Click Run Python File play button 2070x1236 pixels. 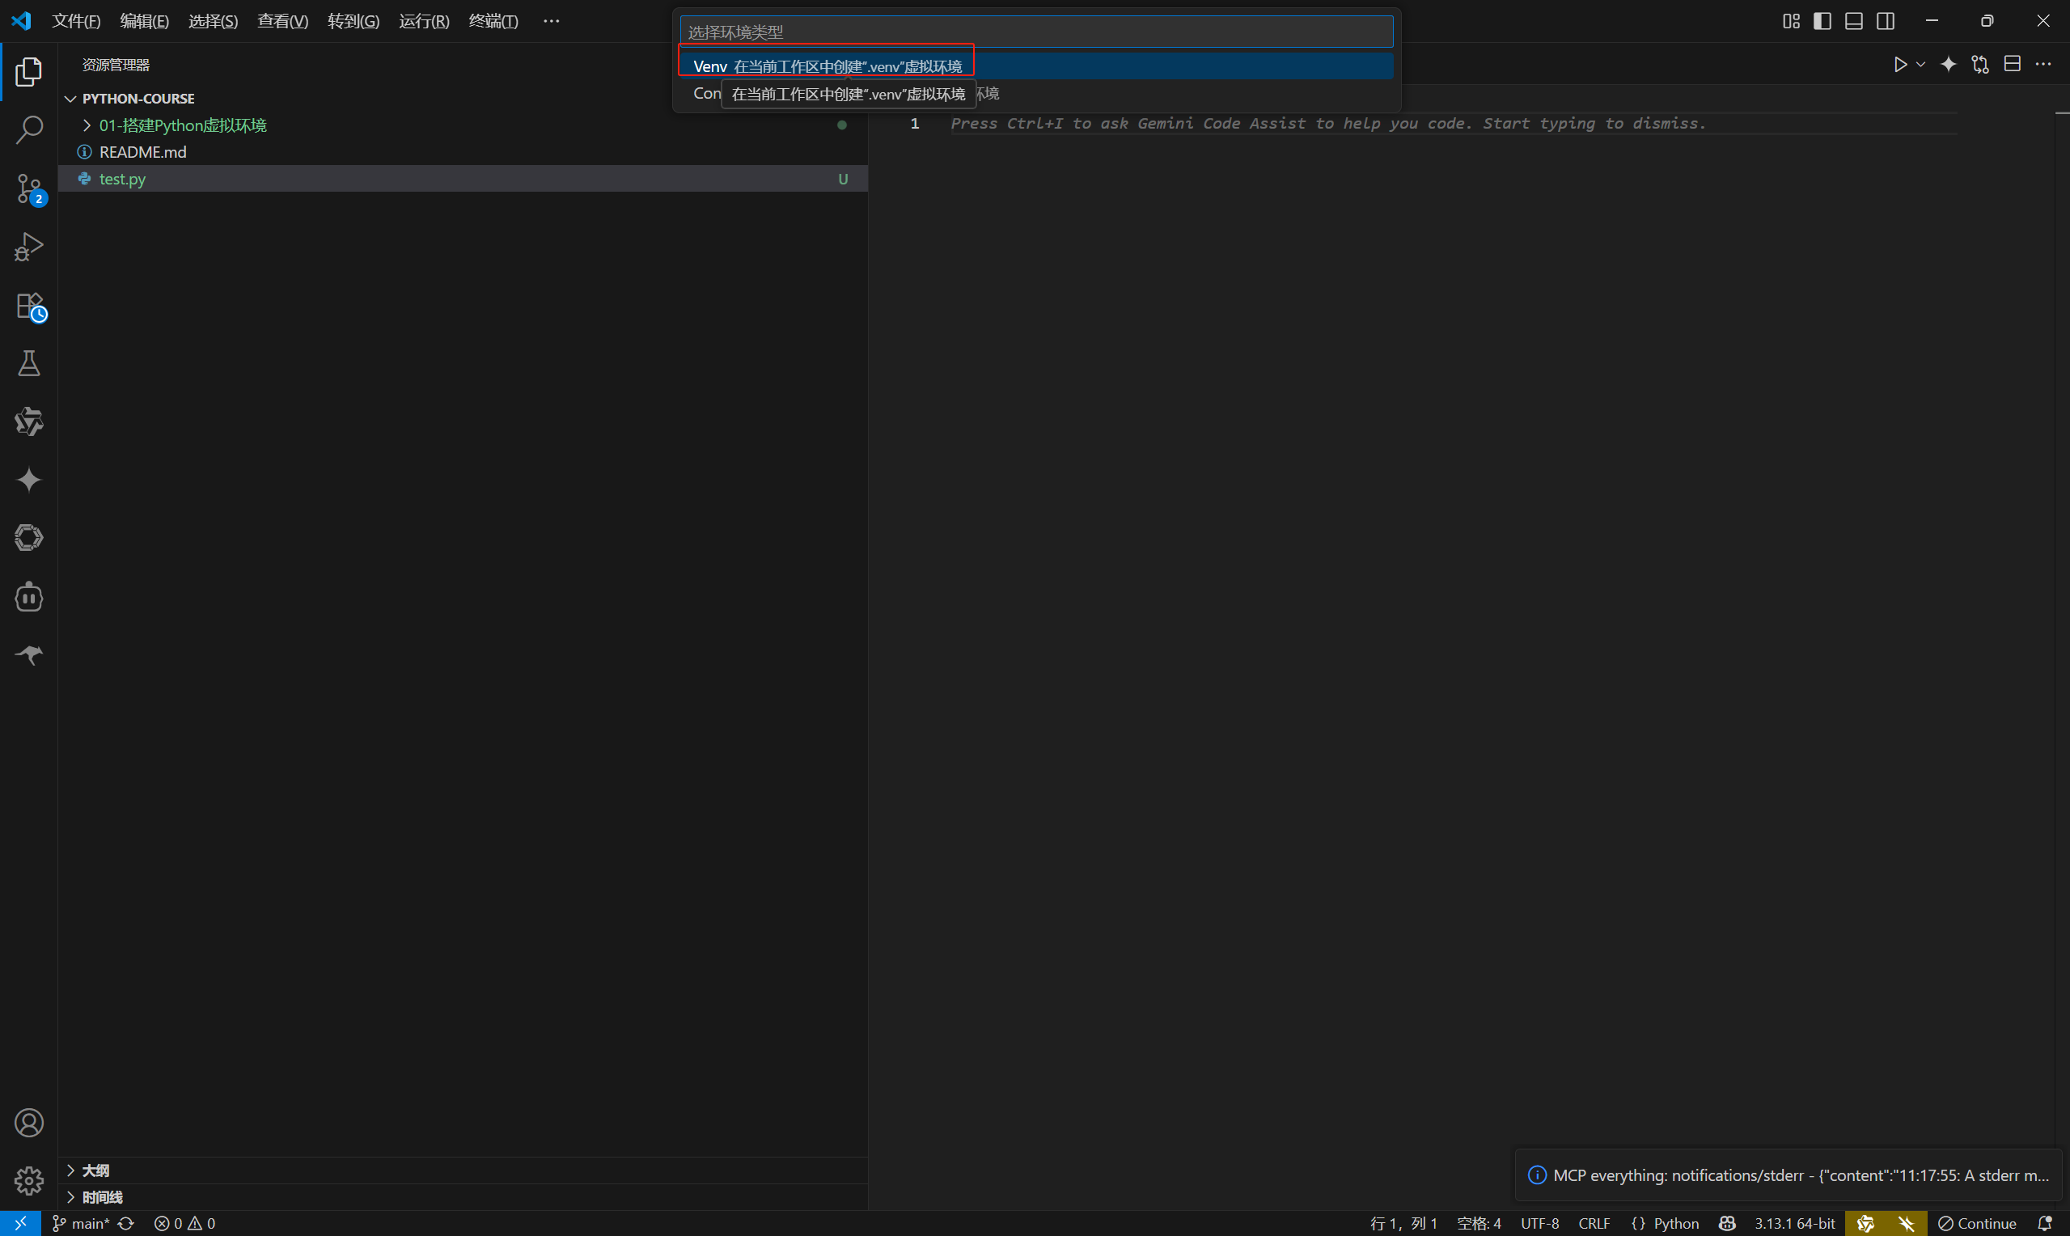[x=1899, y=65]
